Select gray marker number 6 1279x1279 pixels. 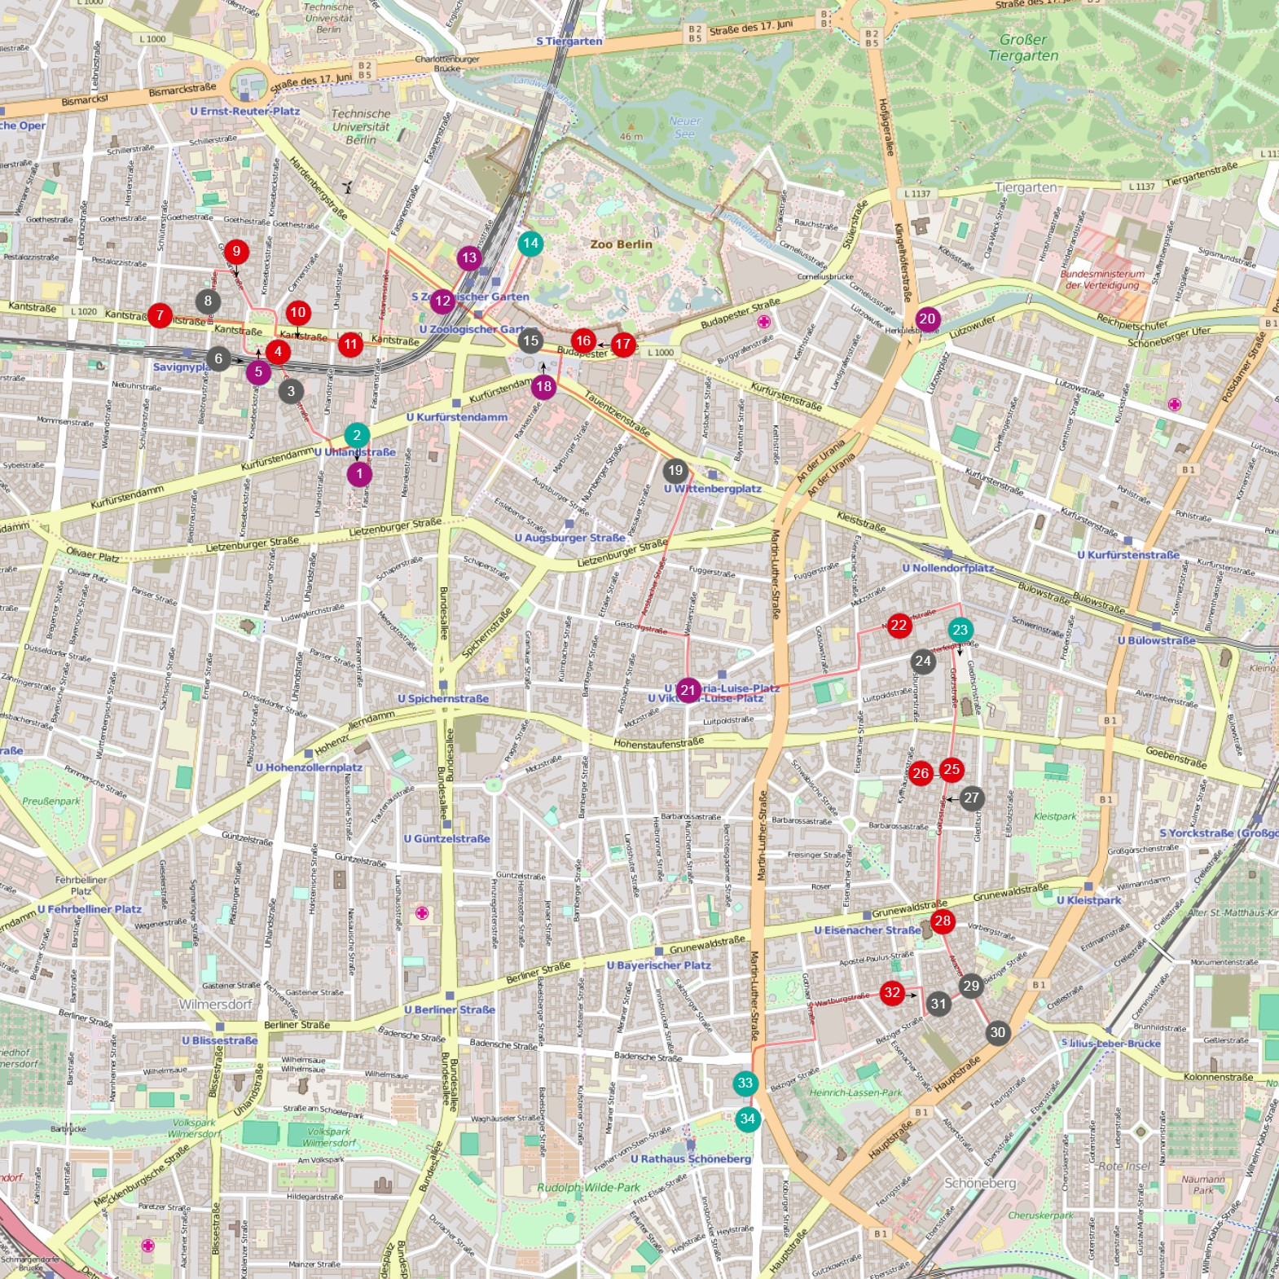pyautogui.click(x=218, y=358)
